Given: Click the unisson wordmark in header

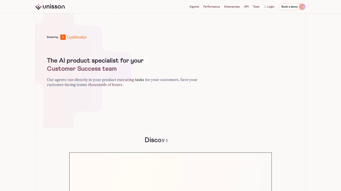Looking at the screenshot, I should click(54, 6).
